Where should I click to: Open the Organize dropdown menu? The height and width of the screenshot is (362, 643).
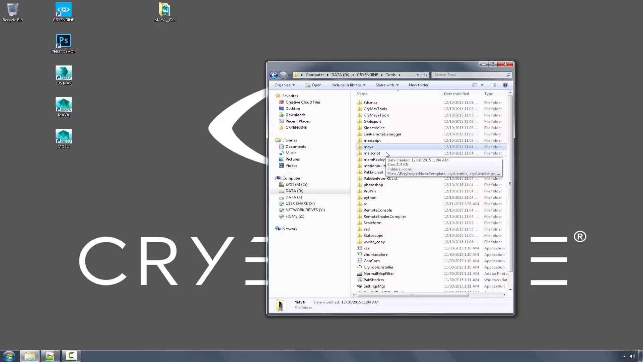(284, 85)
